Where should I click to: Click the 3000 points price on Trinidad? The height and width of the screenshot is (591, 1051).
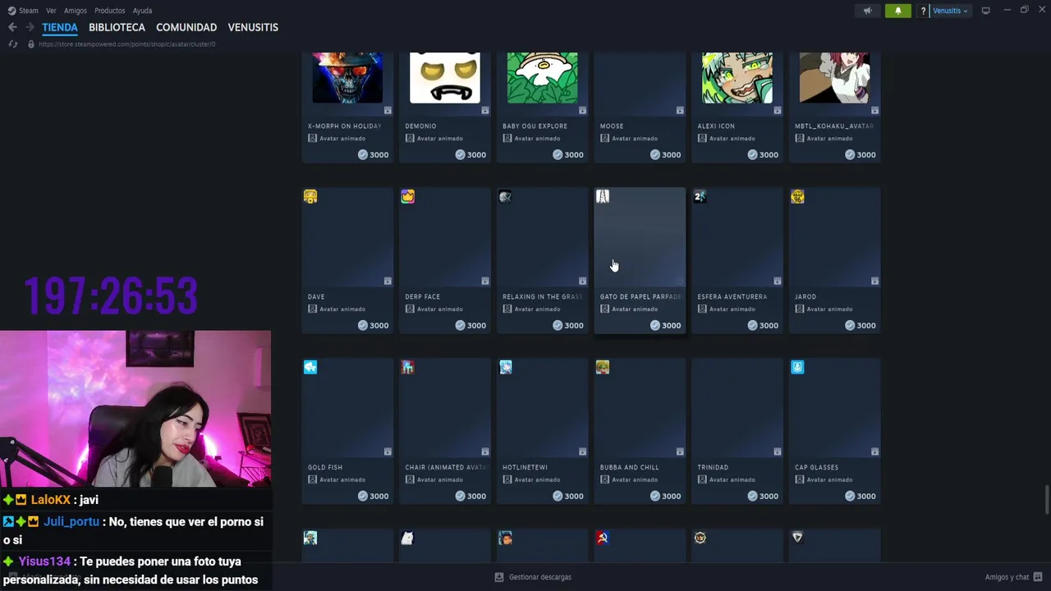point(763,496)
